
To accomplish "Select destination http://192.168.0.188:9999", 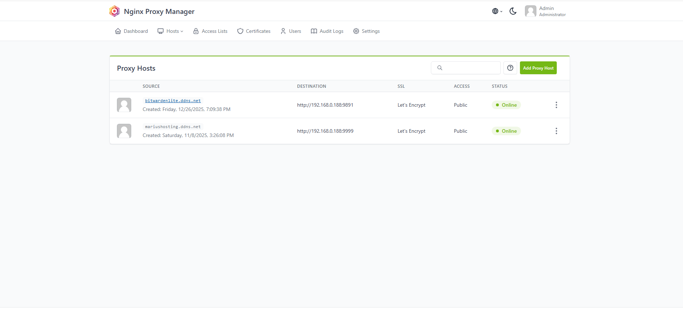I will tap(325, 131).
